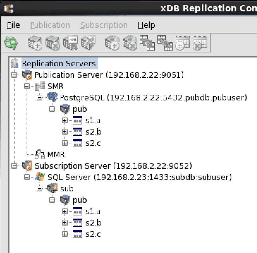Image resolution: width=257 pixels, height=253 pixels.
Task: Open the File menu
Action: [x=13, y=25]
